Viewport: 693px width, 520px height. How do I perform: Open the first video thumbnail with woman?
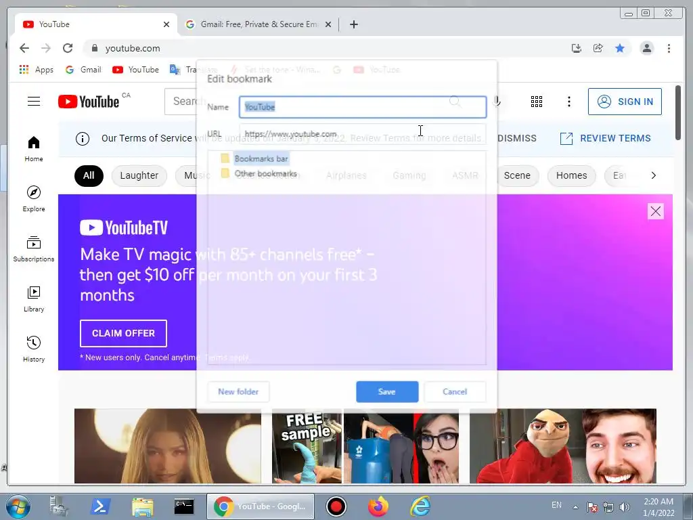168,446
